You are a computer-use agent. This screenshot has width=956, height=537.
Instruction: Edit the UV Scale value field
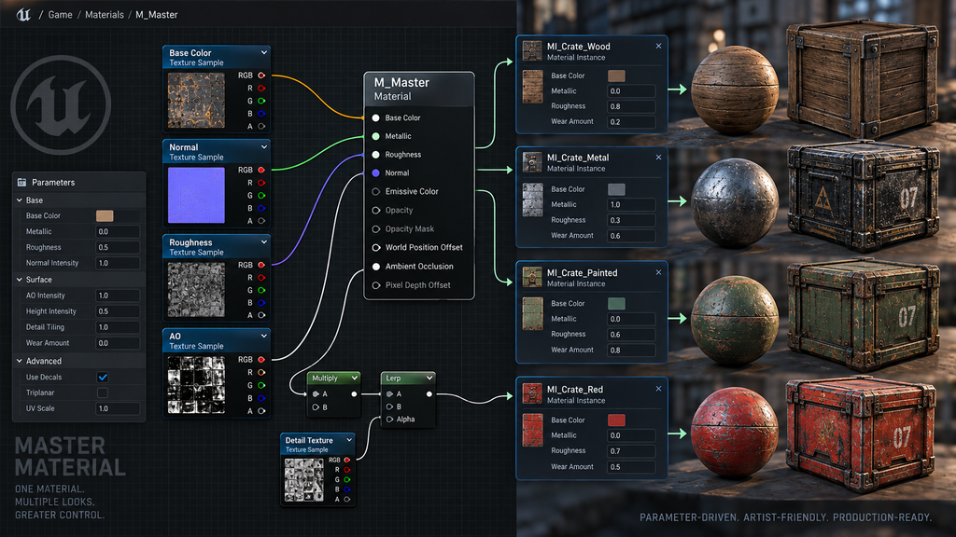[x=118, y=408]
